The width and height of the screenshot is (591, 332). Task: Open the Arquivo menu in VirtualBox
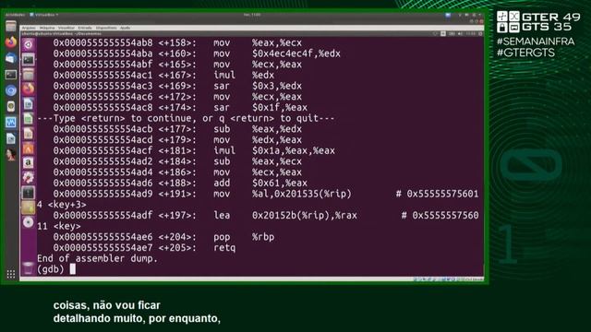29,28
